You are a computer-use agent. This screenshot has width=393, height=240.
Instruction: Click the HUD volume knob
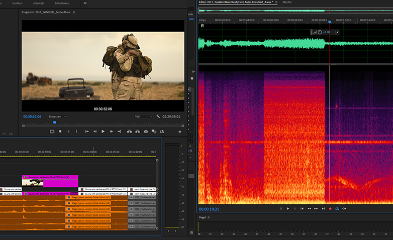click(x=320, y=32)
